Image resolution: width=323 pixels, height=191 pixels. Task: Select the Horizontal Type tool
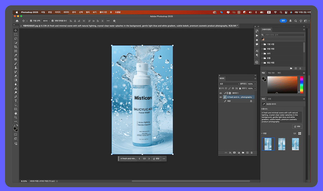(x=16, y=101)
